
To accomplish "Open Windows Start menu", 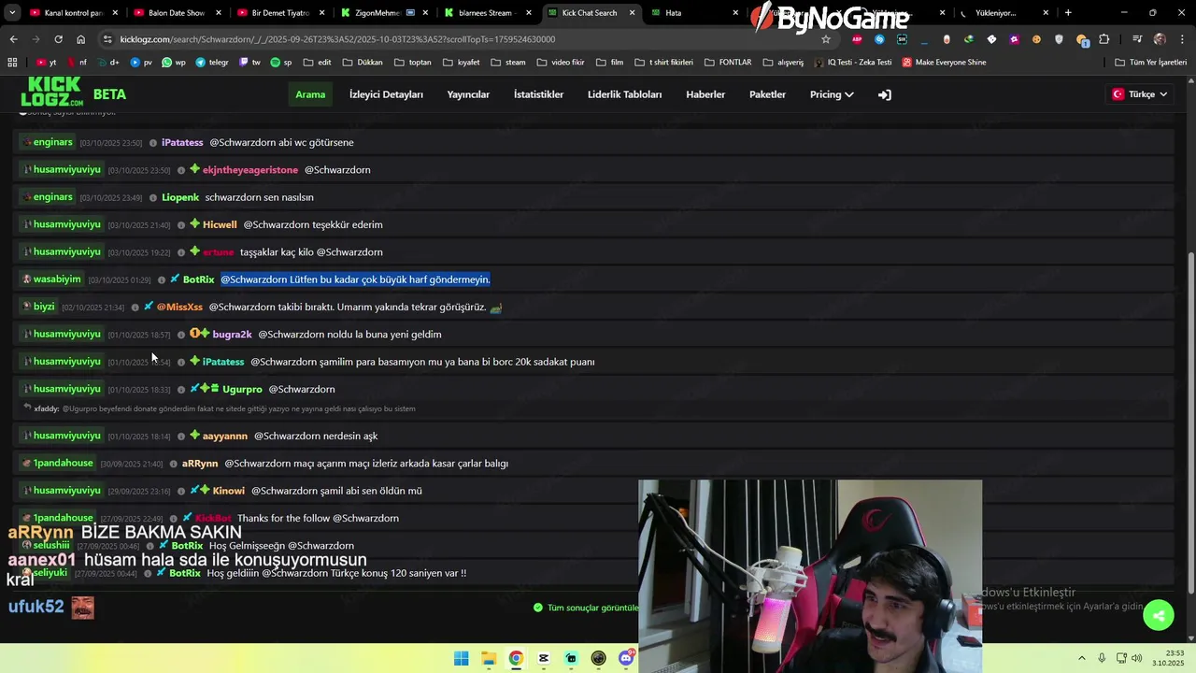I will click(461, 658).
